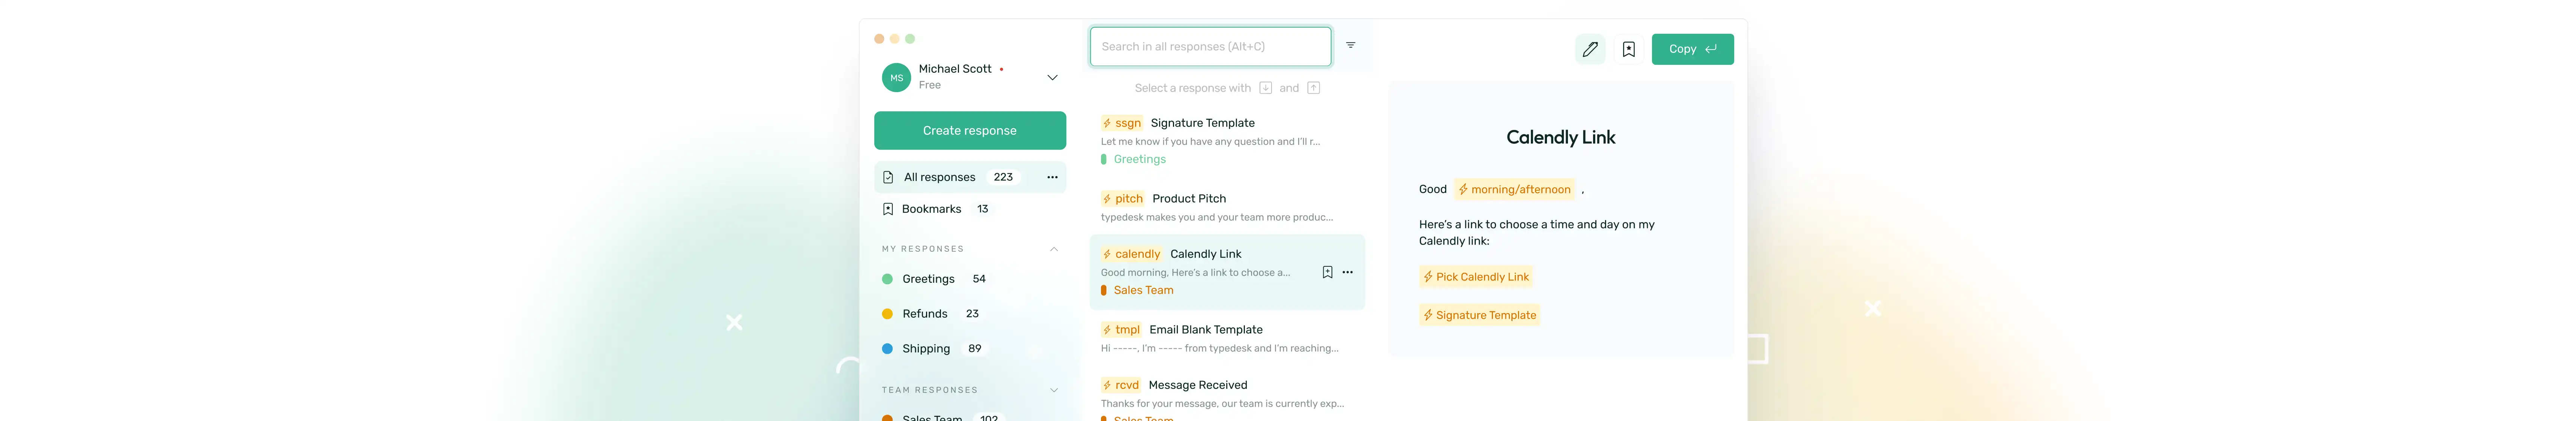Open the All responses three-dot menu
The width and height of the screenshot is (2576, 421).
pyautogui.click(x=1052, y=177)
